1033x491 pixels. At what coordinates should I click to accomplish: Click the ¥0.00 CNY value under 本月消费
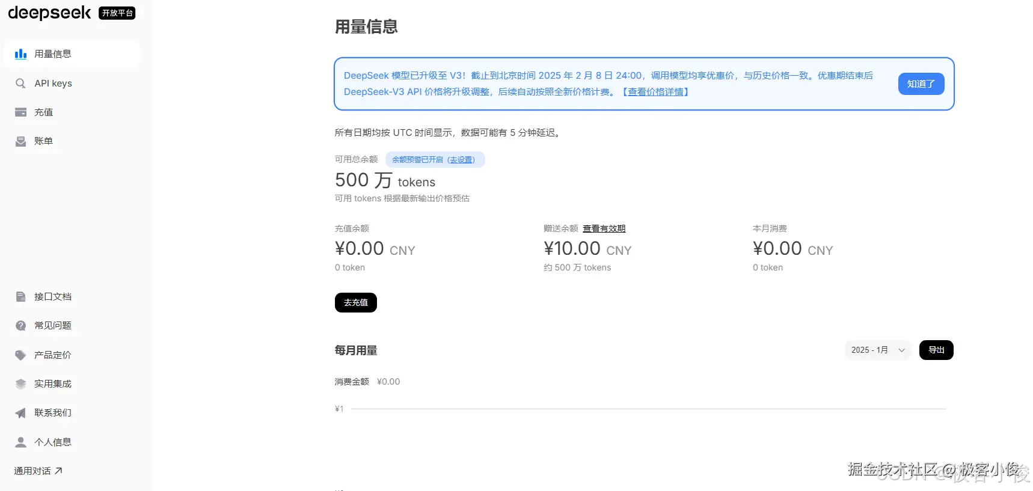coord(792,249)
